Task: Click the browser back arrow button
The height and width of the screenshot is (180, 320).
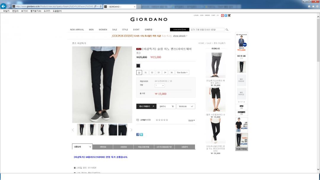Action: click(x=3, y=6)
